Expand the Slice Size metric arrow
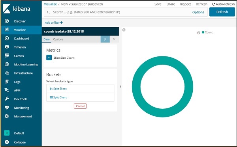The width and height of the screenshot is (237, 147). tap(49, 58)
